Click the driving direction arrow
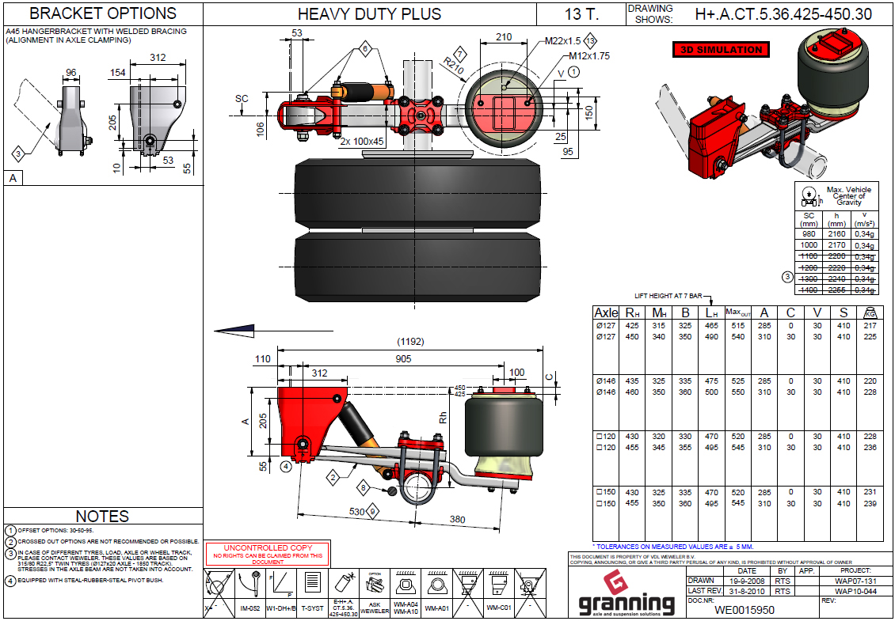 pos(234,330)
